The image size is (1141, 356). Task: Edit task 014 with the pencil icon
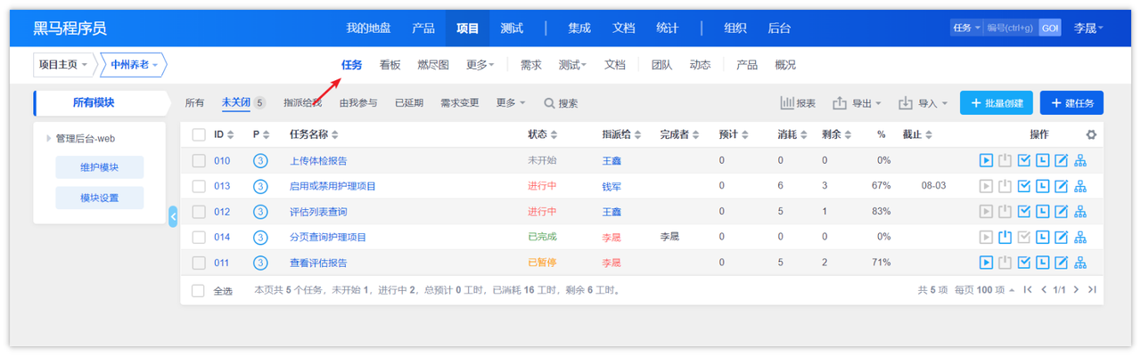(1061, 238)
